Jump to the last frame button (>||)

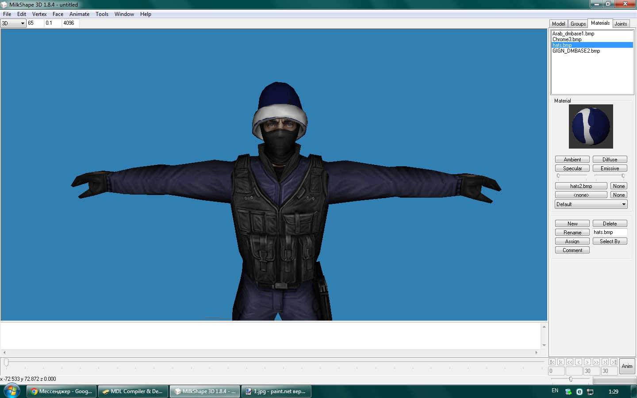pyautogui.click(x=614, y=362)
